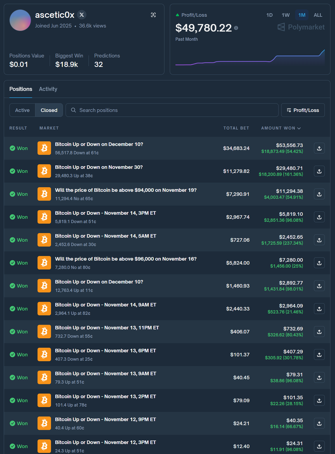This screenshot has width=335, height=454.
Task: Share the above $94,000 November 19 position
Action: tap(319, 194)
